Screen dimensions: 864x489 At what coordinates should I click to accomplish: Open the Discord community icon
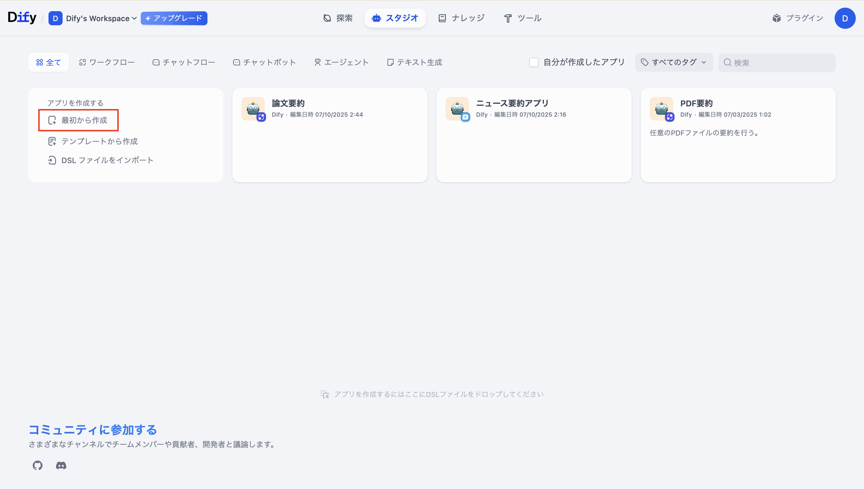coord(61,465)
